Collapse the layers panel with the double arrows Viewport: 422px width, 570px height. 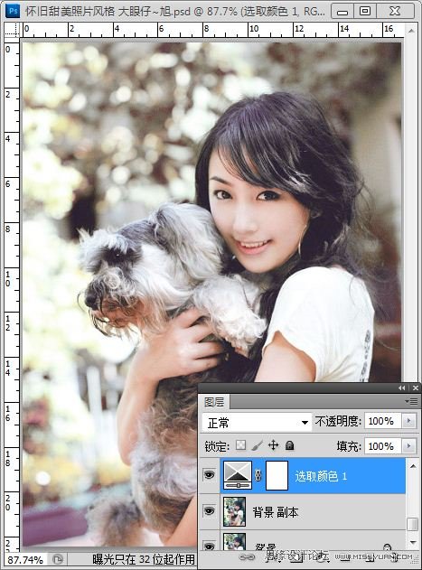click(401, 388)
